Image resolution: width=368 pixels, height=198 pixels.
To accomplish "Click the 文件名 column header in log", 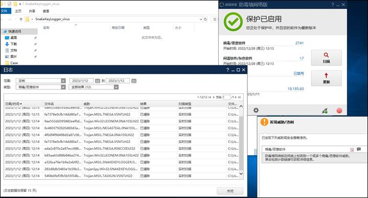I will [49, 104].
